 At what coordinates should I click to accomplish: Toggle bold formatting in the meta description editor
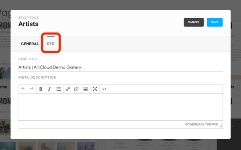41,89
